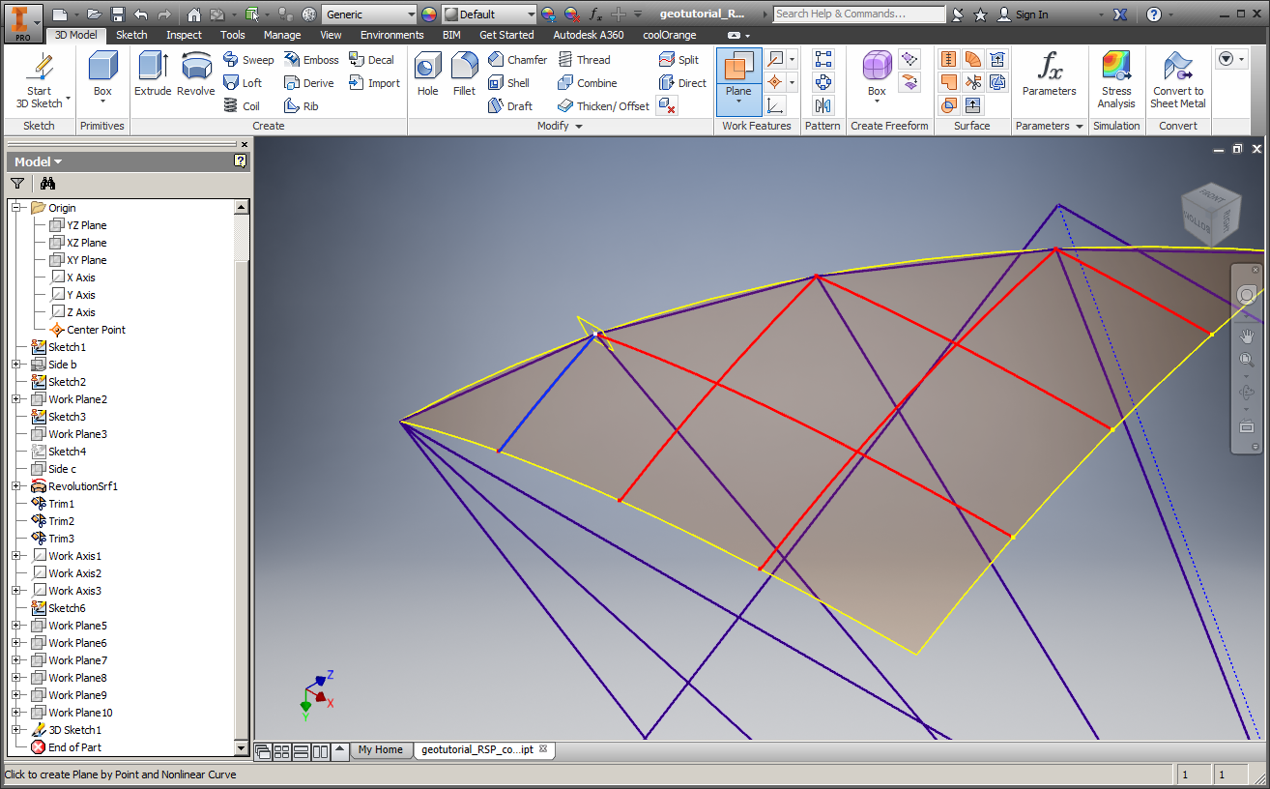This screenshot has width=1270, height=789.
Task: Select the Work Point icon
Action: 775,83
